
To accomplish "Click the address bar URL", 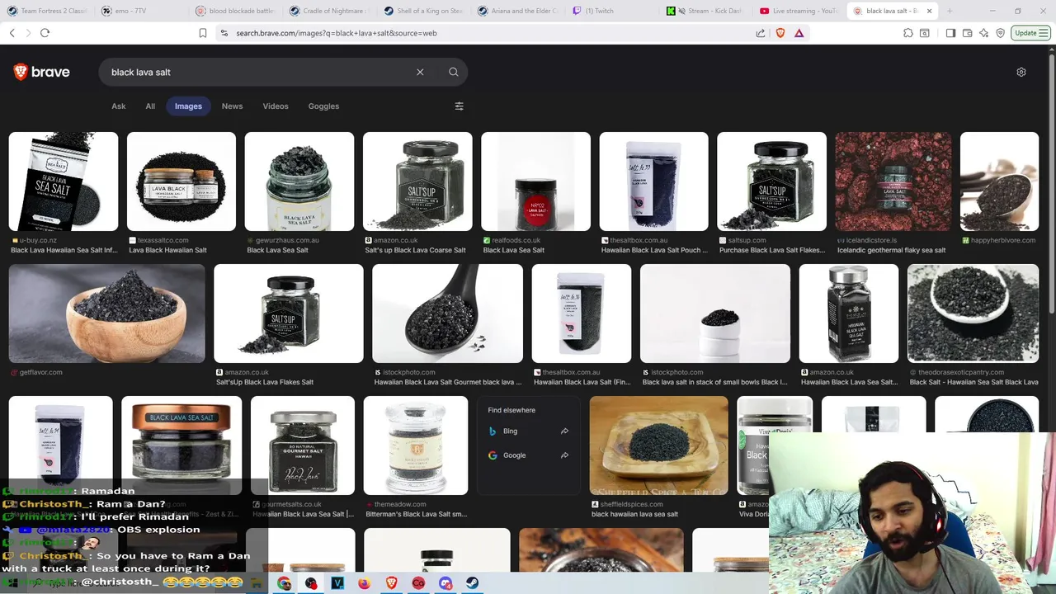I will [x=337, y=33].
